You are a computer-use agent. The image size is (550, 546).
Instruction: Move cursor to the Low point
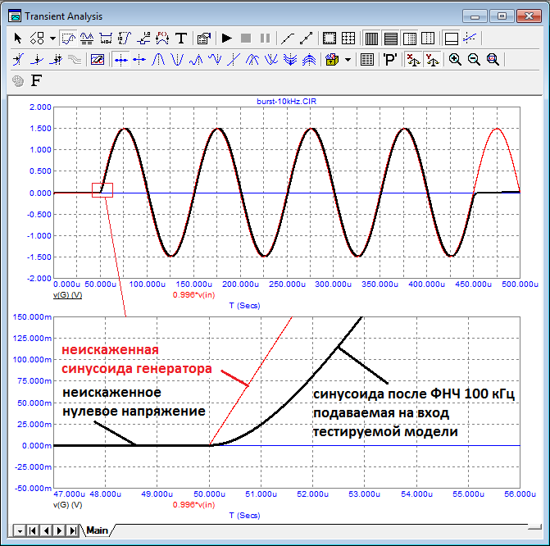point(215,60)
